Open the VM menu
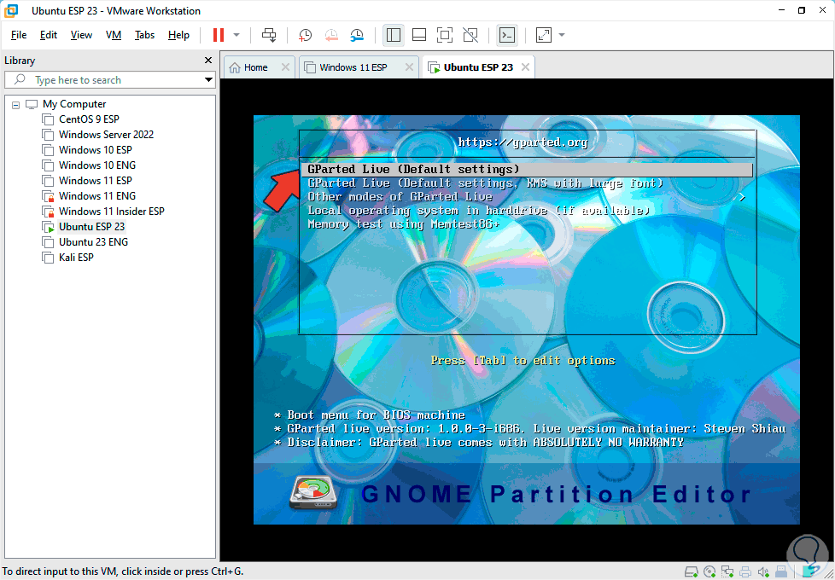835x580 pixels. (114, 35)
